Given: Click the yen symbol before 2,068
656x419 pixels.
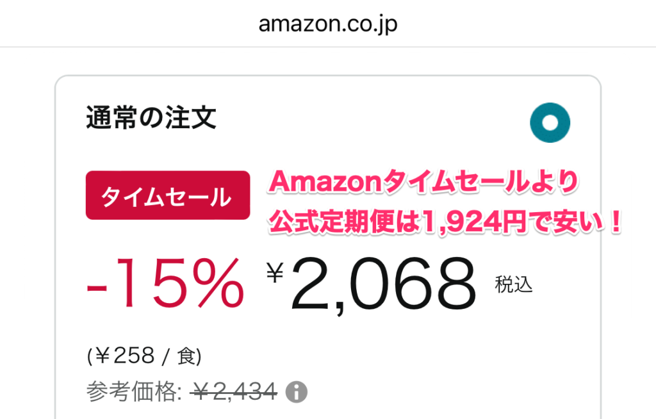Looking at the screenshot, I should tap(275, 274).
